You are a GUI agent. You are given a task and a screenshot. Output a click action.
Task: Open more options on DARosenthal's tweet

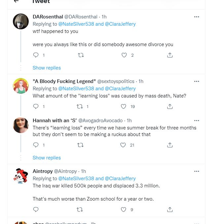click(196, 17)
